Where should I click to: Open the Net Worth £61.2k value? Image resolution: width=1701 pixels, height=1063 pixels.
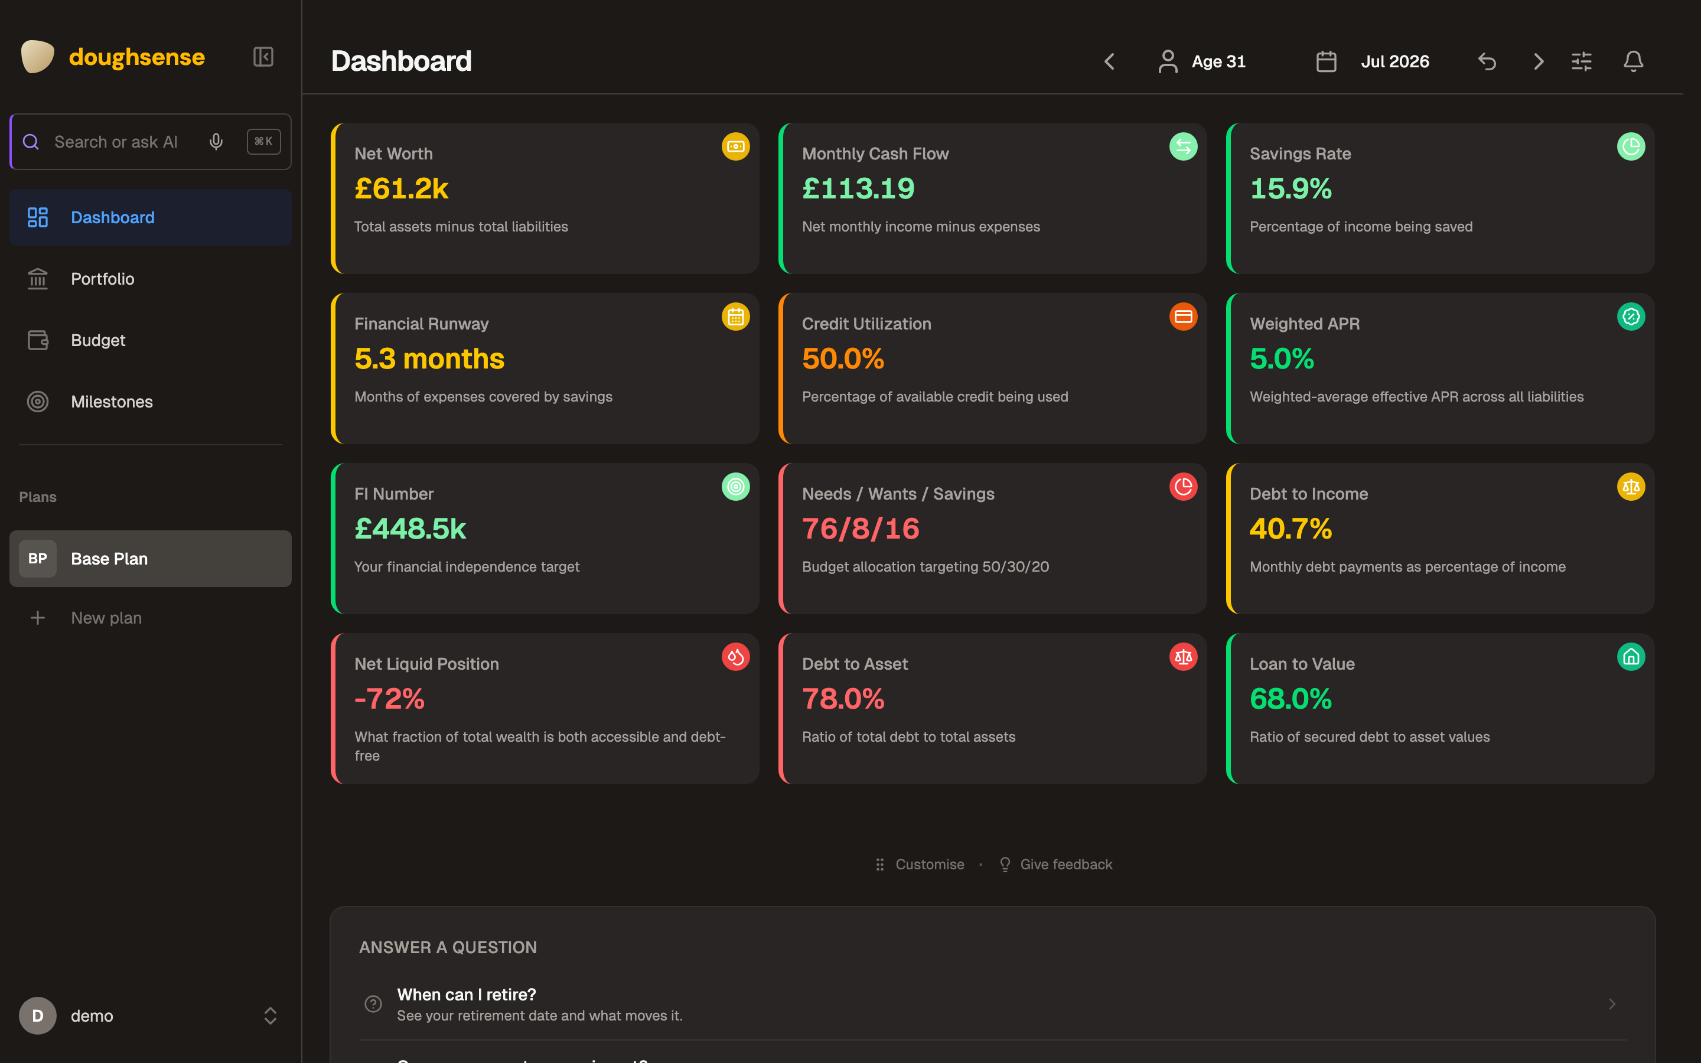tap(402, 188)
